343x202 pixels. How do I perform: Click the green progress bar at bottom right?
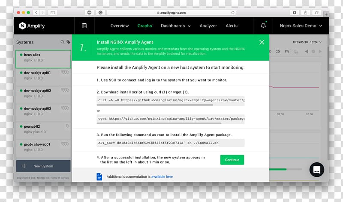278,169
